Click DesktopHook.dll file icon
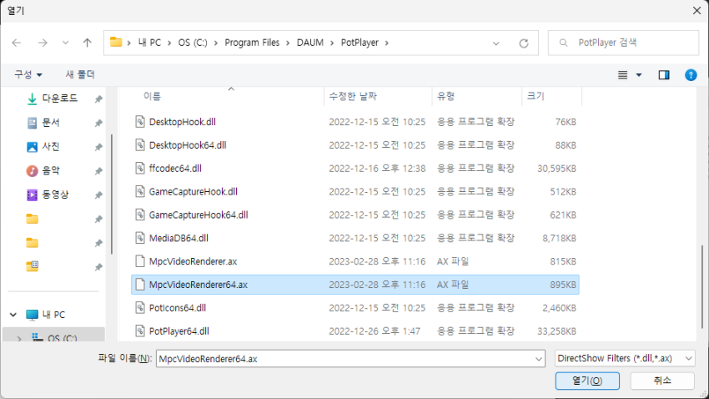 [140, 121]
